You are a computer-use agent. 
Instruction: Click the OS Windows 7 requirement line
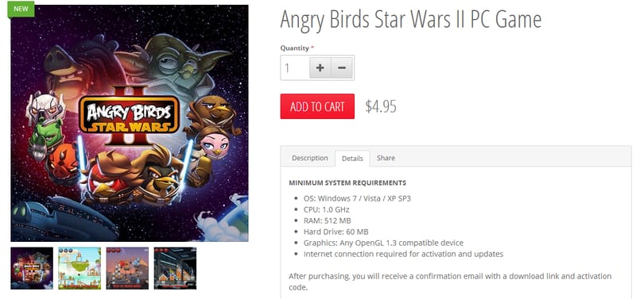click(357, 198)
